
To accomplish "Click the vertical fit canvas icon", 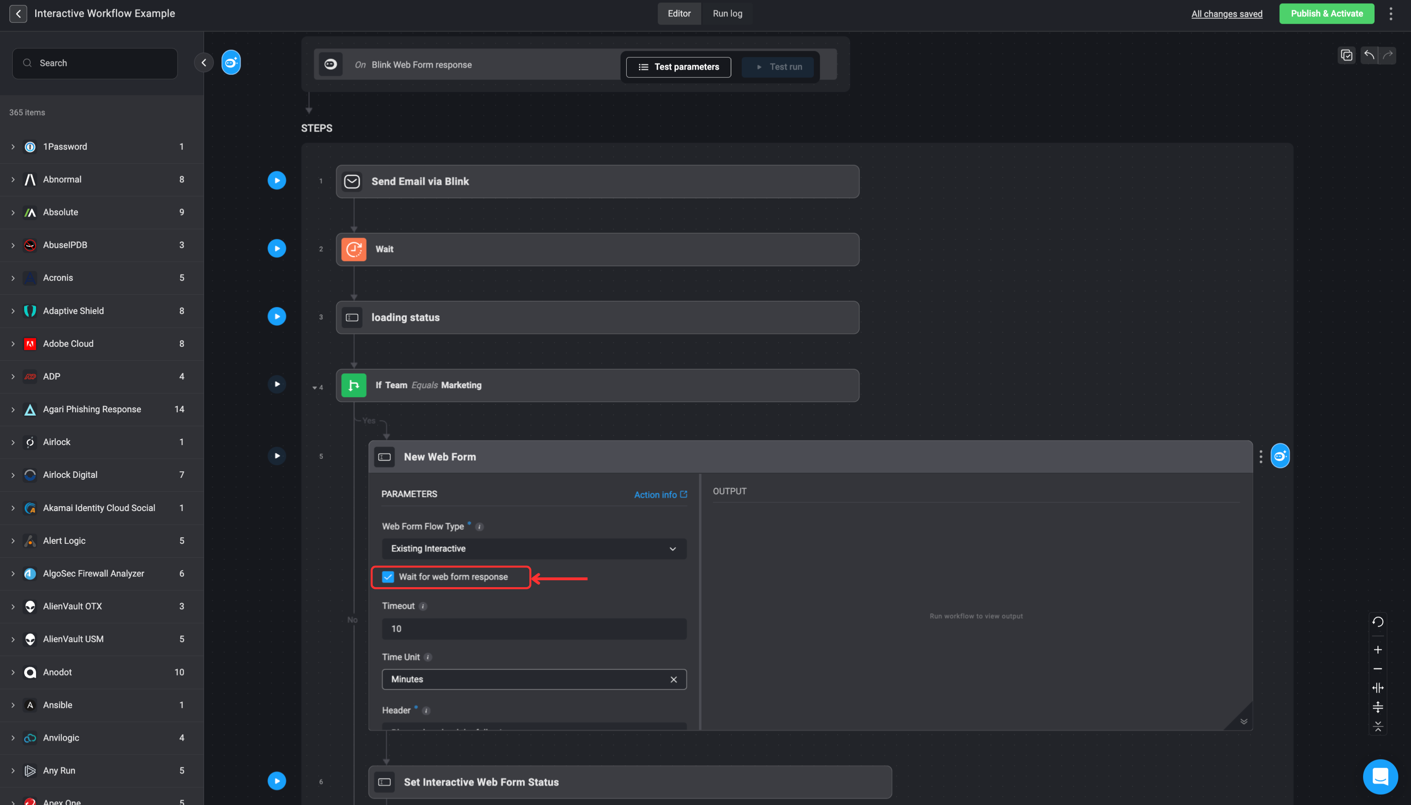I will click(x=1378, y=707).
